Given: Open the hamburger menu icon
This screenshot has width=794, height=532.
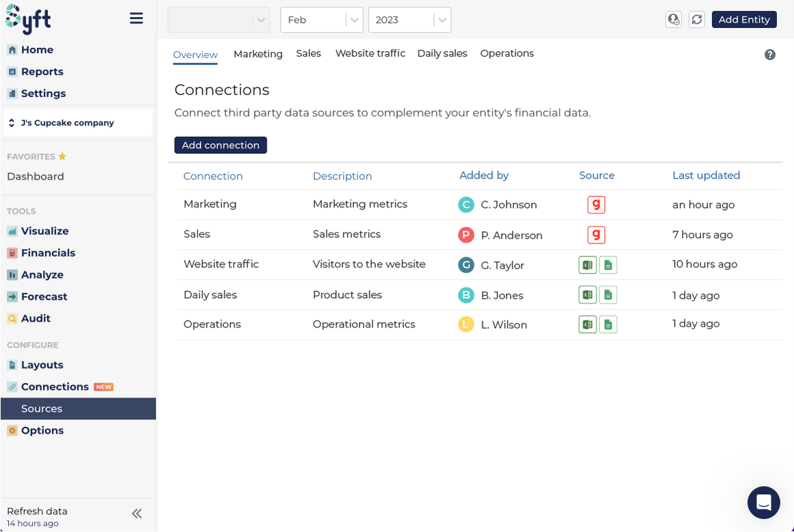Looking at the screenshot, I should pos(136,18).
